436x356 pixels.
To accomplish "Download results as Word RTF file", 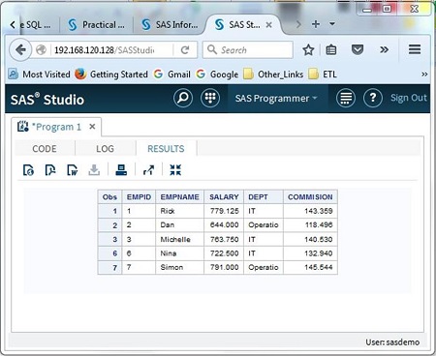I will (72, 170).
